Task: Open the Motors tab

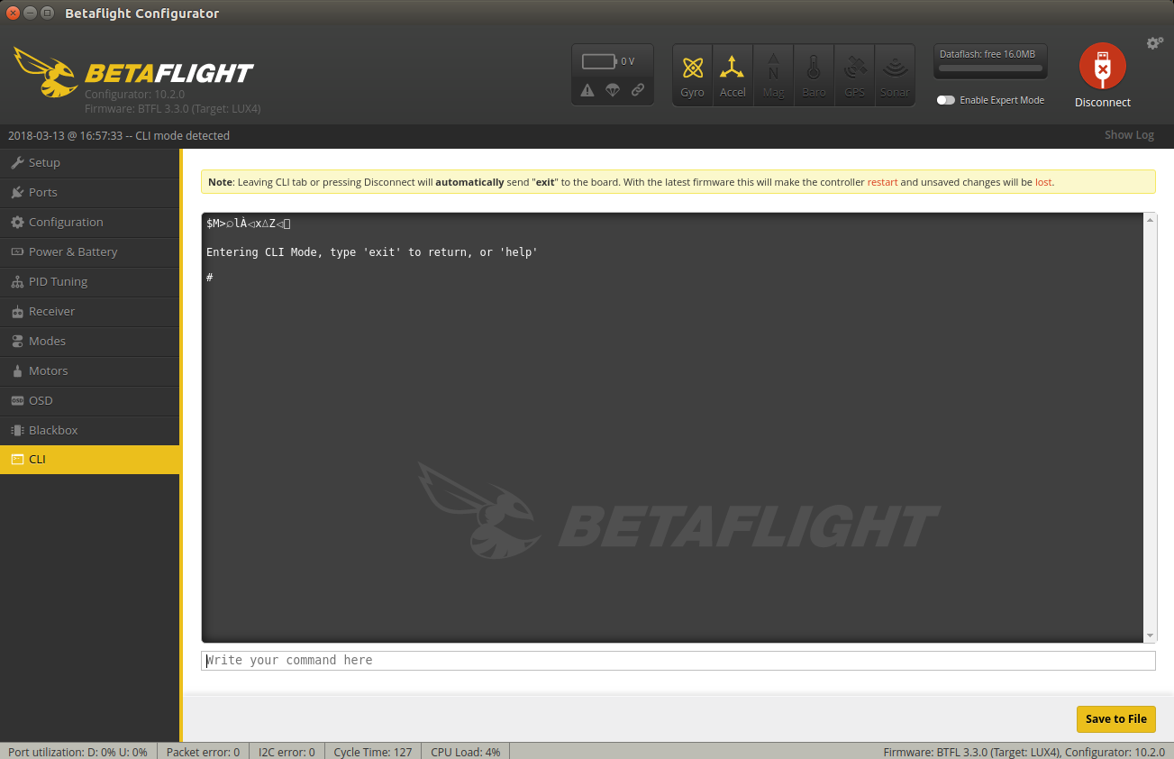Action: tap(90, 371)
